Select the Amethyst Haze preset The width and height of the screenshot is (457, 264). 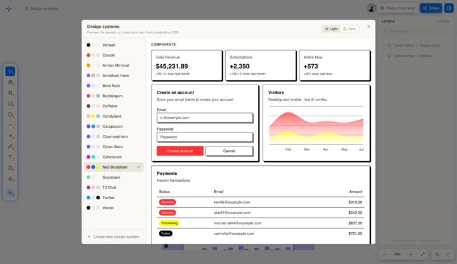pyautogui.click(x=113, y=76)
